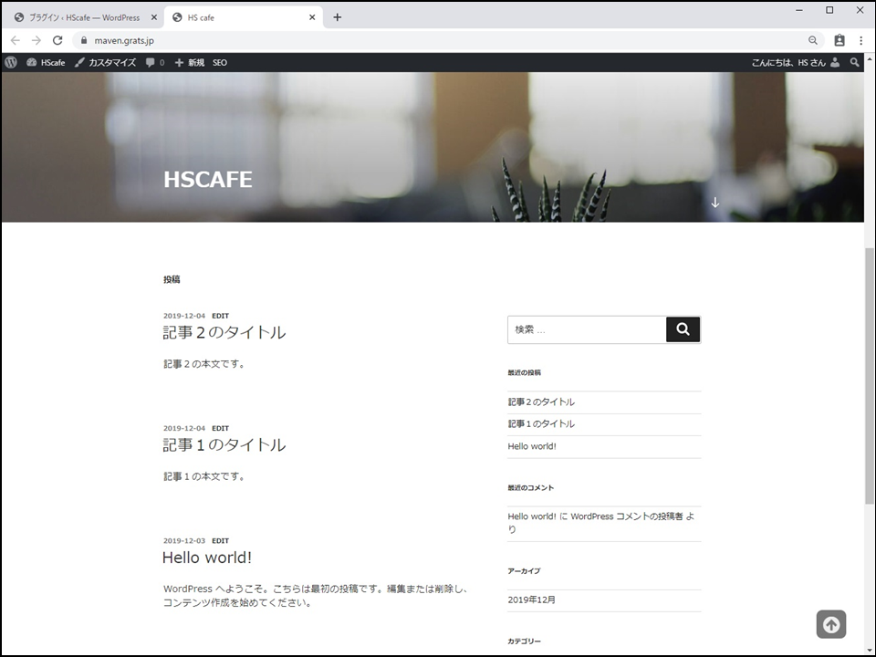The width and height of the screenshot is (876, 657).
Task: Open the Chrome three-dot menu
Action: tap(860, 40)
